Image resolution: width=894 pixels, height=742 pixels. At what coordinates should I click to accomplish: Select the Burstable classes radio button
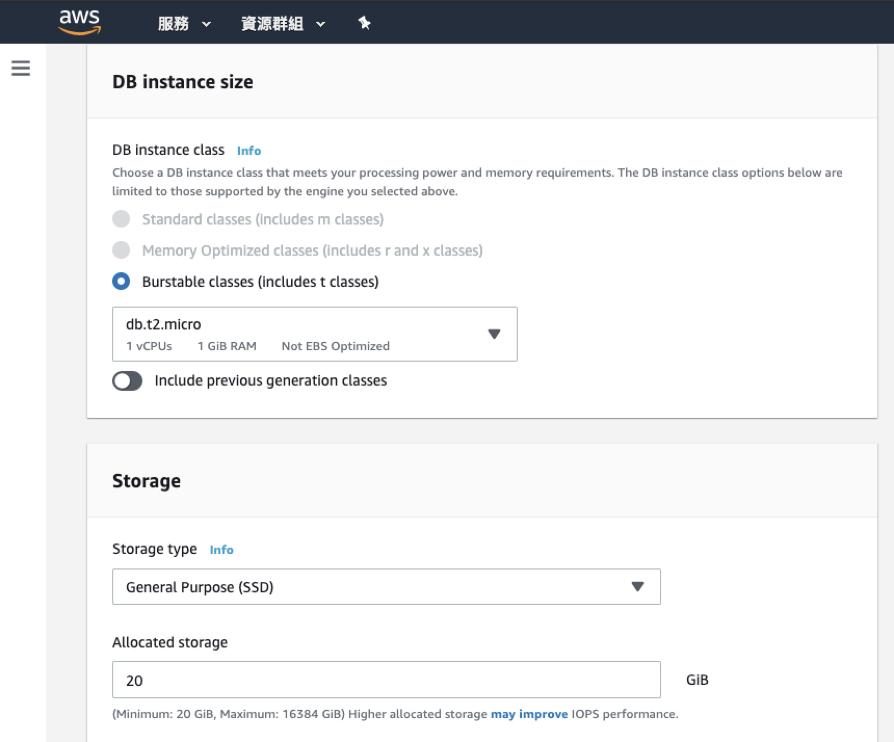(x=121, y=281)
